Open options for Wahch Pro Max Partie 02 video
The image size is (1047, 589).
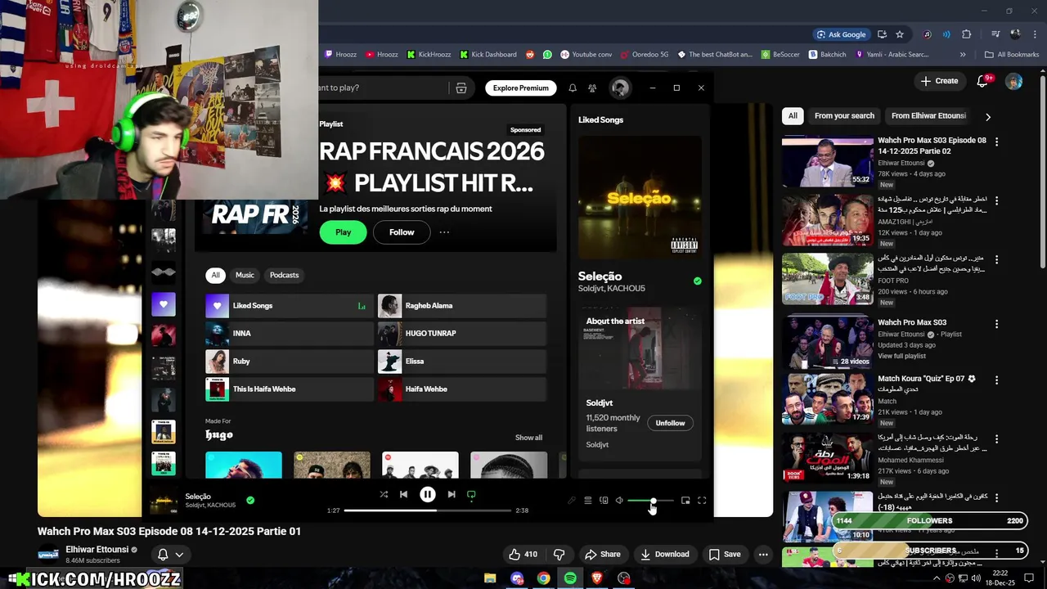point(996,142)
